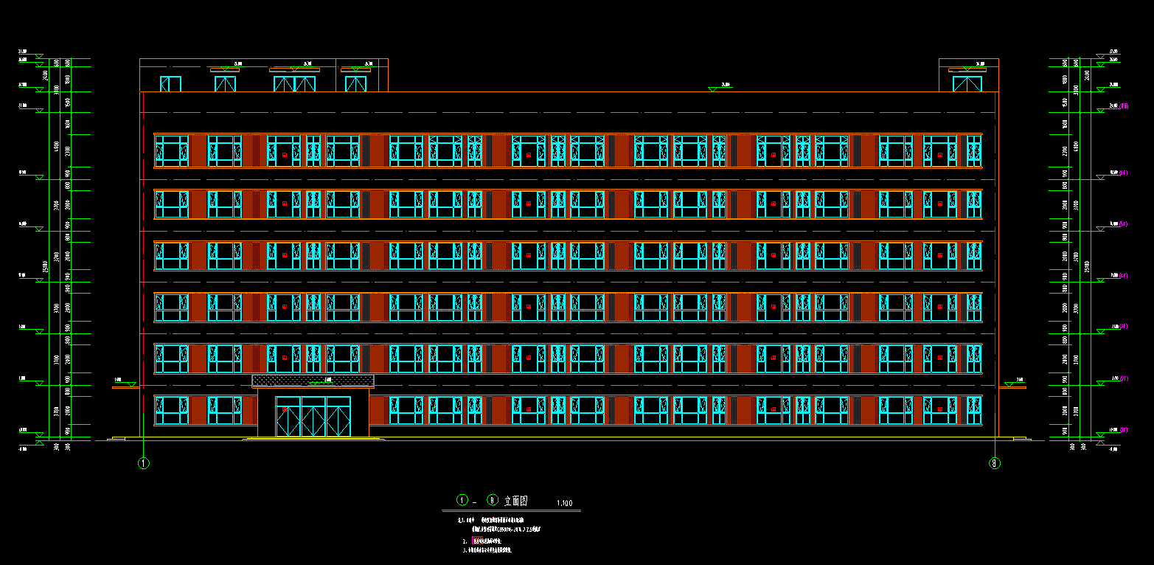
Task: Click the axis bubble numbered 1 below the building
Action: pos(144,463)
